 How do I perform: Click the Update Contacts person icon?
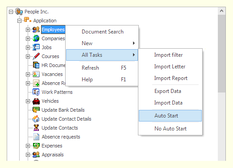(x=36, y=128)
